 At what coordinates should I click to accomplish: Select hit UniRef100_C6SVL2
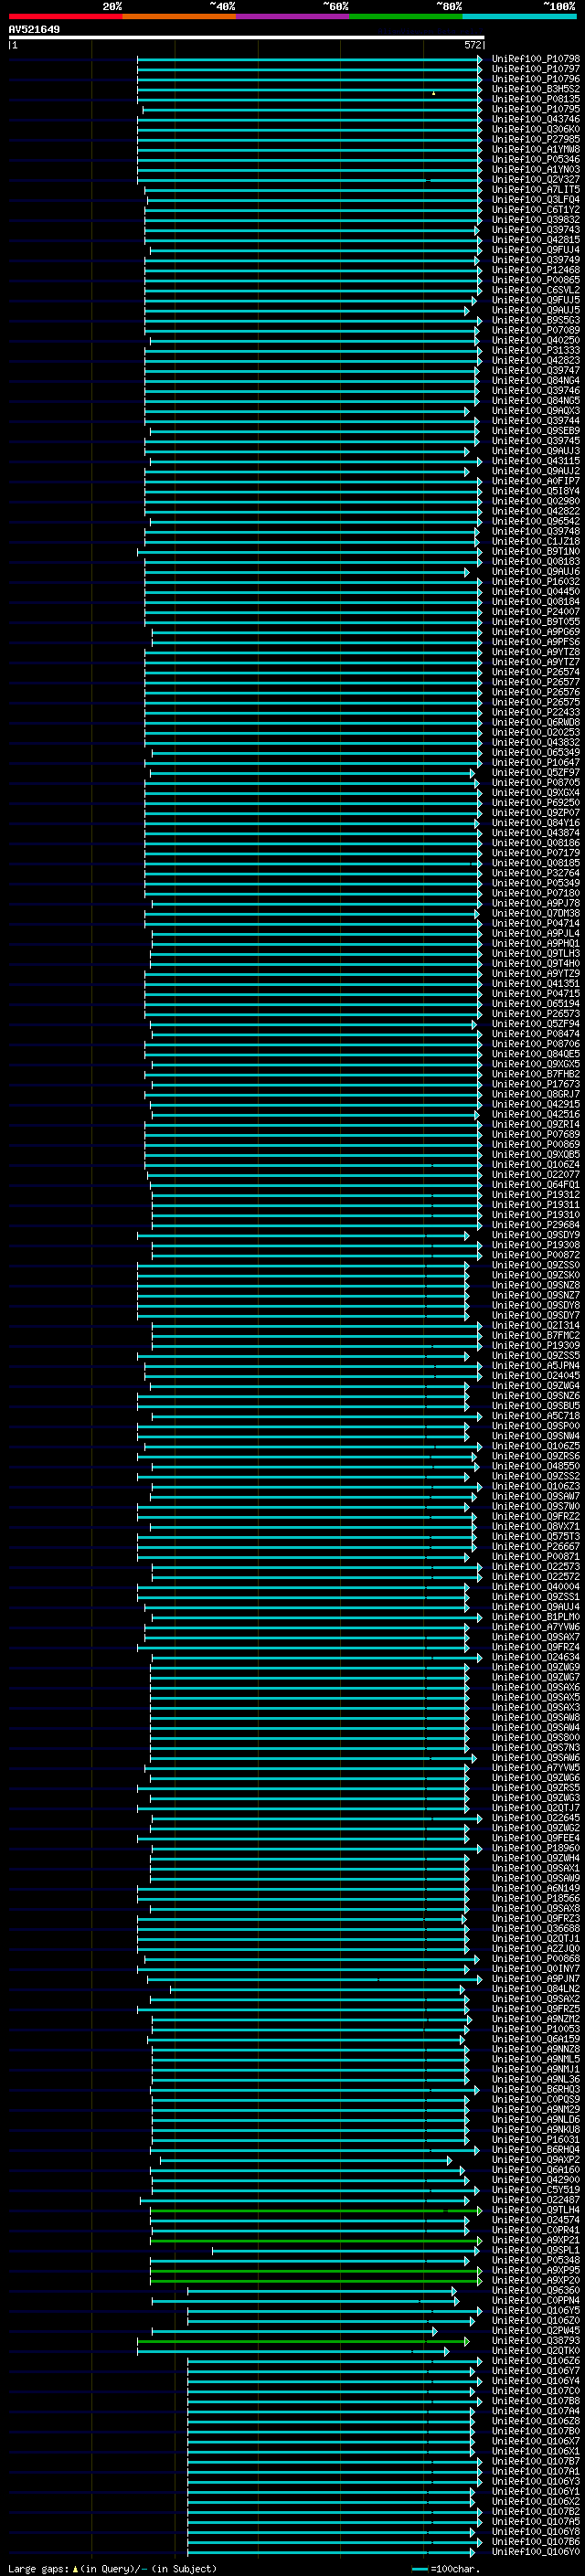pos(536,290)
